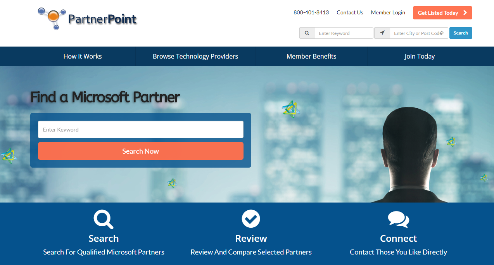Viewport: 494px width, 265px height.
Task: Focus the Enter City or Post Code field
Action: 419,33
